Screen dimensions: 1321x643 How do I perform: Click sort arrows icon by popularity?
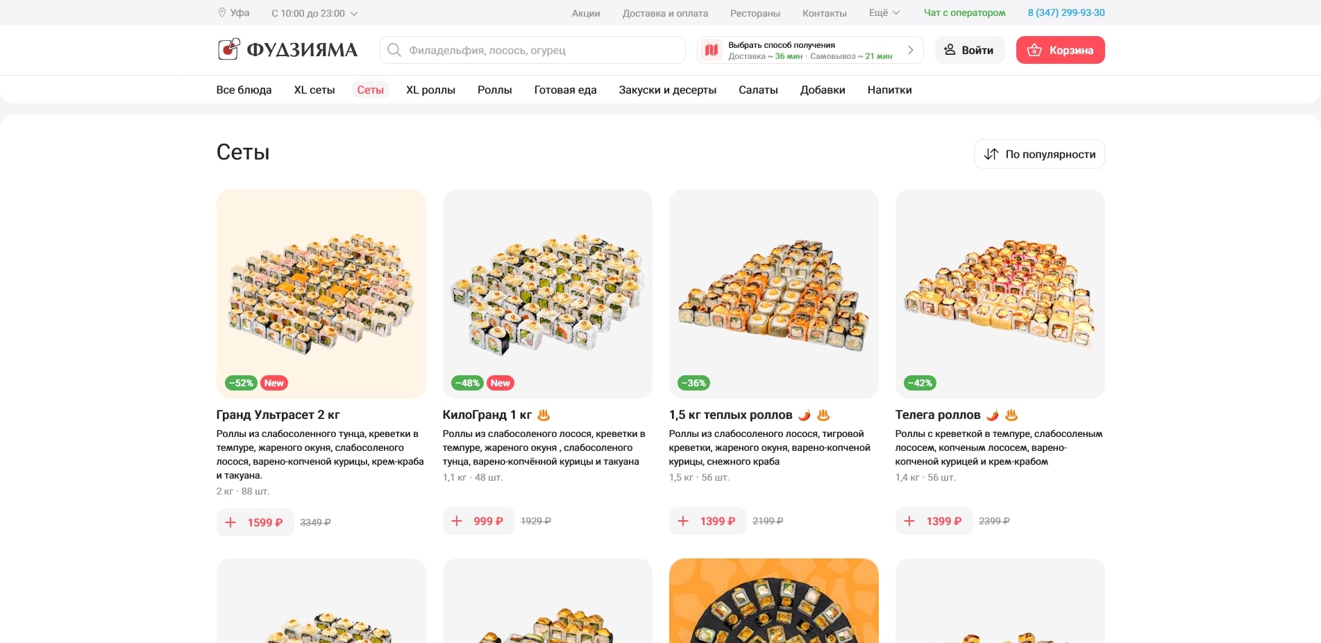pos(991,154)
